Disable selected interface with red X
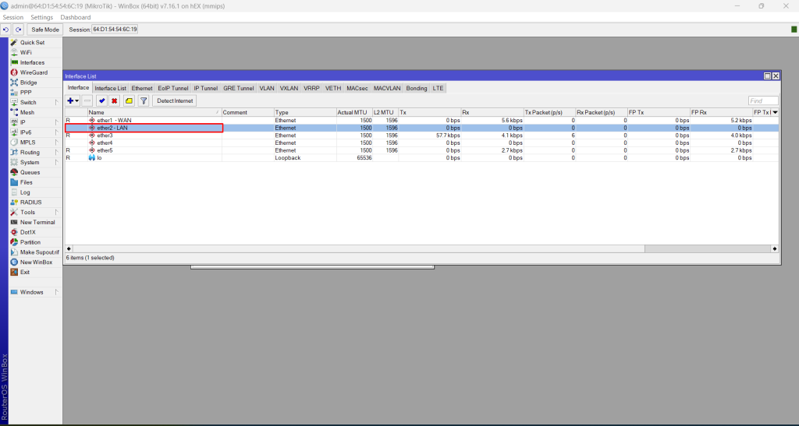799x426 pixels. [x=115, y=100]
